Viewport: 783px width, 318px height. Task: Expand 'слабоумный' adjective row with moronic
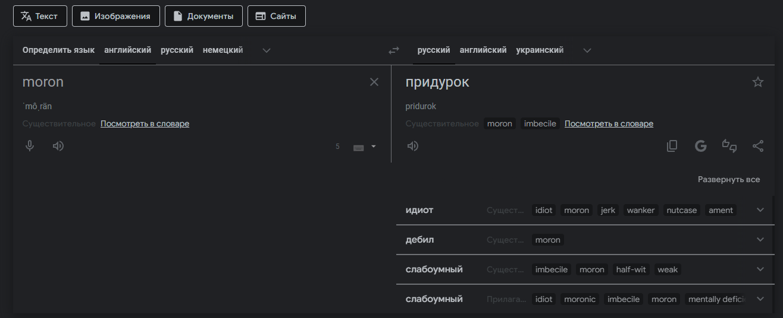760,299
